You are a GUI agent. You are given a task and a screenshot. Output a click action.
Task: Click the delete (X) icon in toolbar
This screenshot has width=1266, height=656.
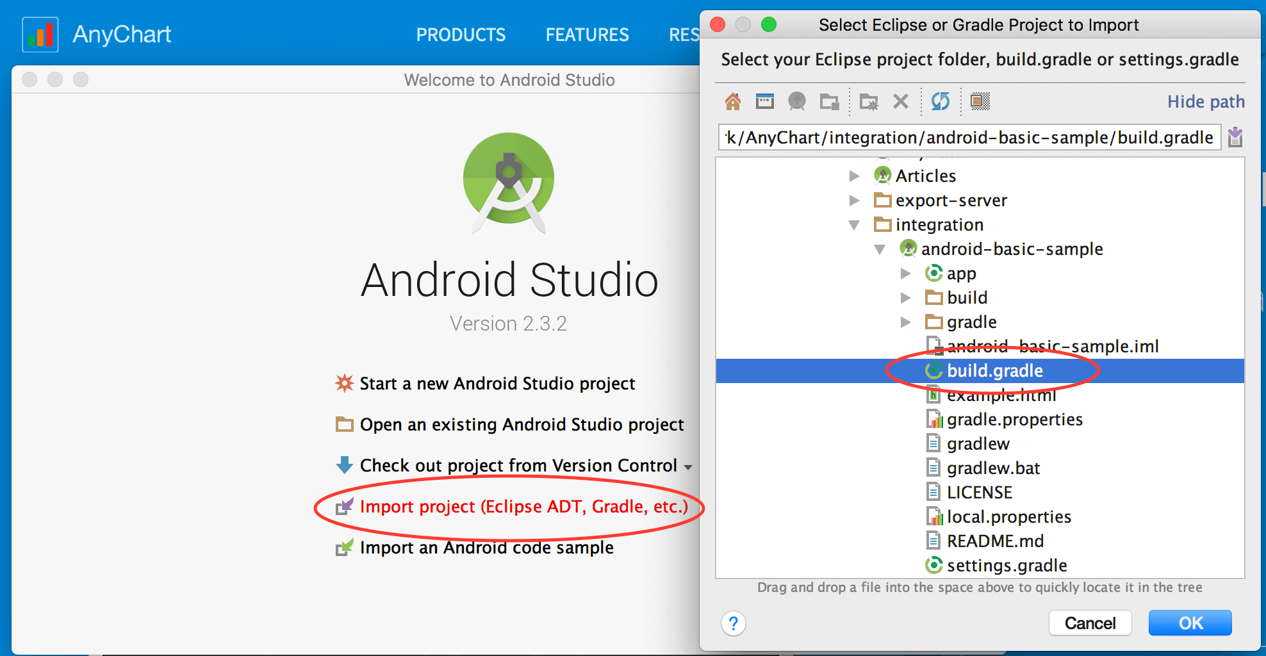click(x=900, y=101)
